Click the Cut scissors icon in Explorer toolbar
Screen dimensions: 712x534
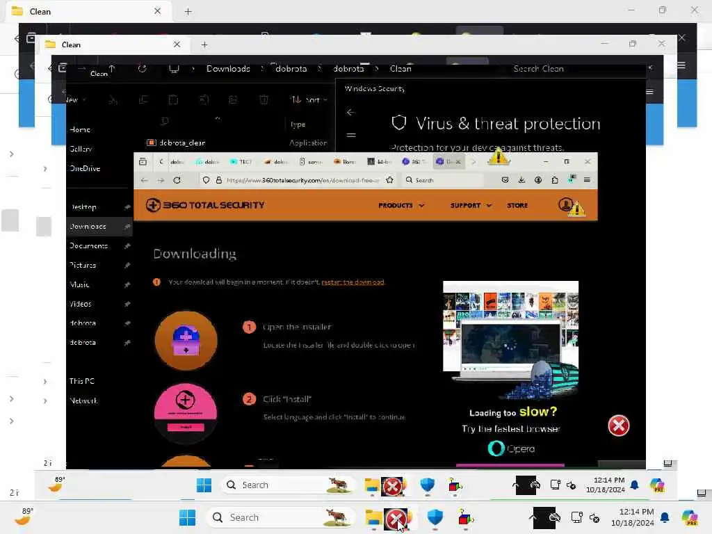point(113,99)
